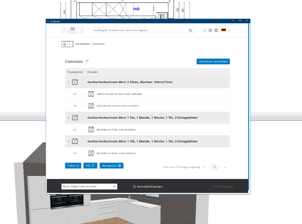Click the magnifier search icon
The width and height of the screenshot is (302, 224).
(x=191, y=31)
